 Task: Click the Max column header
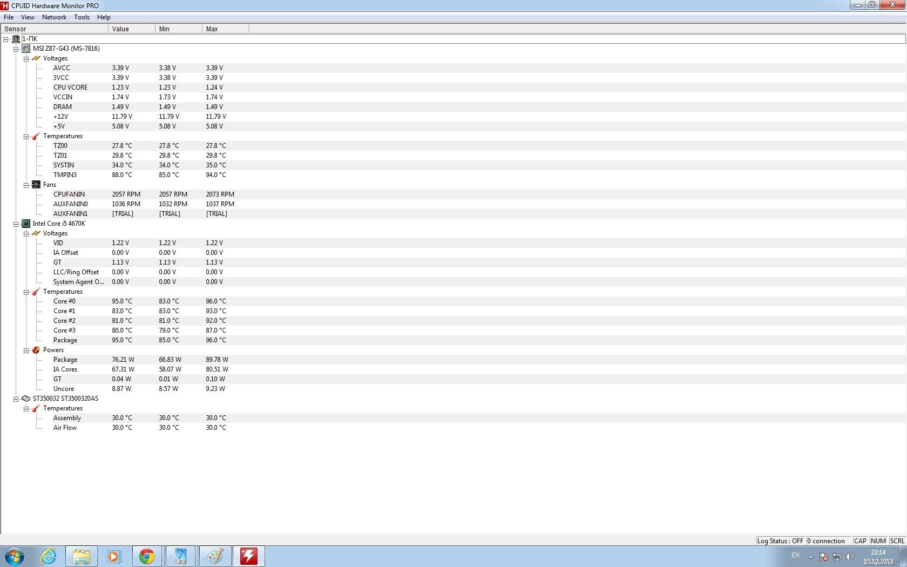point(225,29)
